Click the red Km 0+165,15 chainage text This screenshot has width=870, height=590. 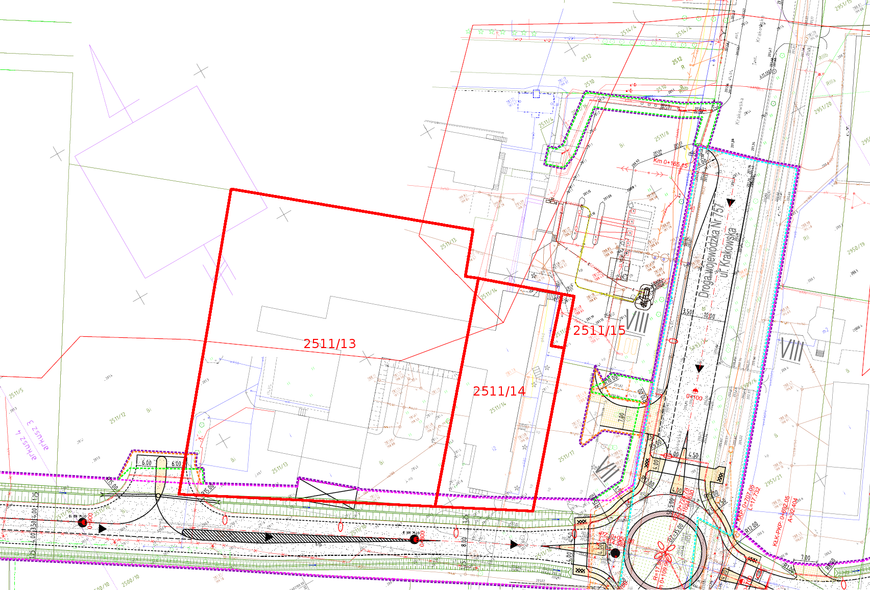[x=670, y=163]
